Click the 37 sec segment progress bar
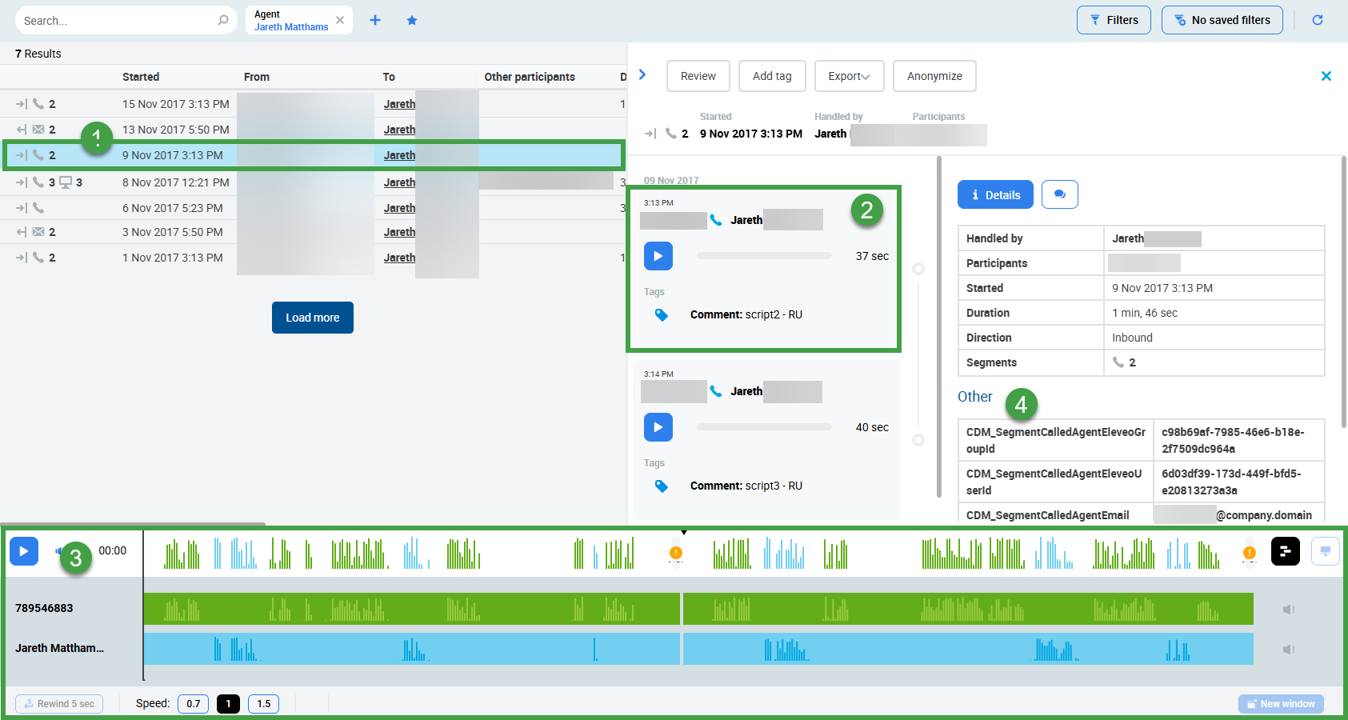The image size is (1348, 720). tap(764, 256)
